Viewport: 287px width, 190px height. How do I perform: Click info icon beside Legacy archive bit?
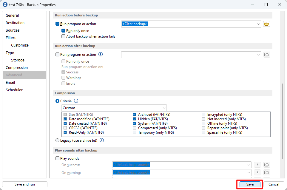pyautogui.click(x=102, y=140)
